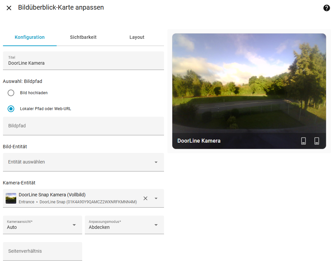The image size is (331, 262).
Task: Select Lokaler Pfad oder Web-URL radio option
Action: click(x=11, y=109)
